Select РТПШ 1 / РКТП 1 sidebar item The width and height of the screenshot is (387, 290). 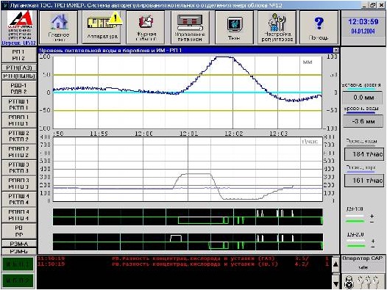coord(18,105)
